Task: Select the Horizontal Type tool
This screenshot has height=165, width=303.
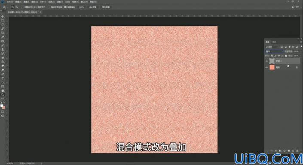Action: 3,78
